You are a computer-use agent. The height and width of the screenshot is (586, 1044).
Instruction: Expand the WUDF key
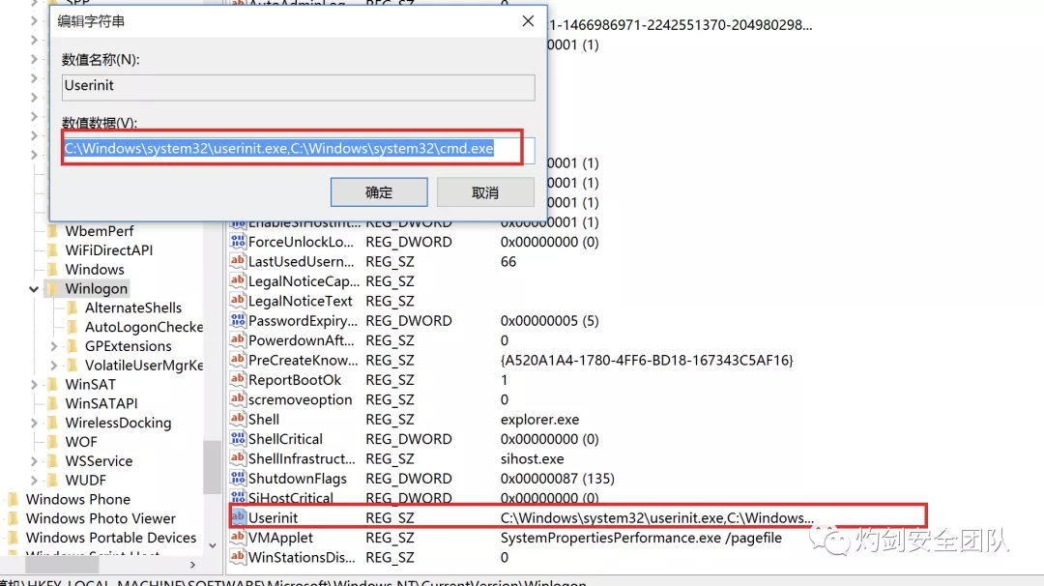[34, 481]
